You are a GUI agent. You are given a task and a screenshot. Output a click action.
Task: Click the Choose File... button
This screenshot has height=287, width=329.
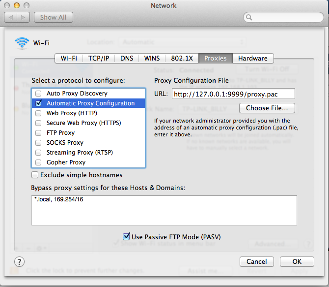point(267,108)
